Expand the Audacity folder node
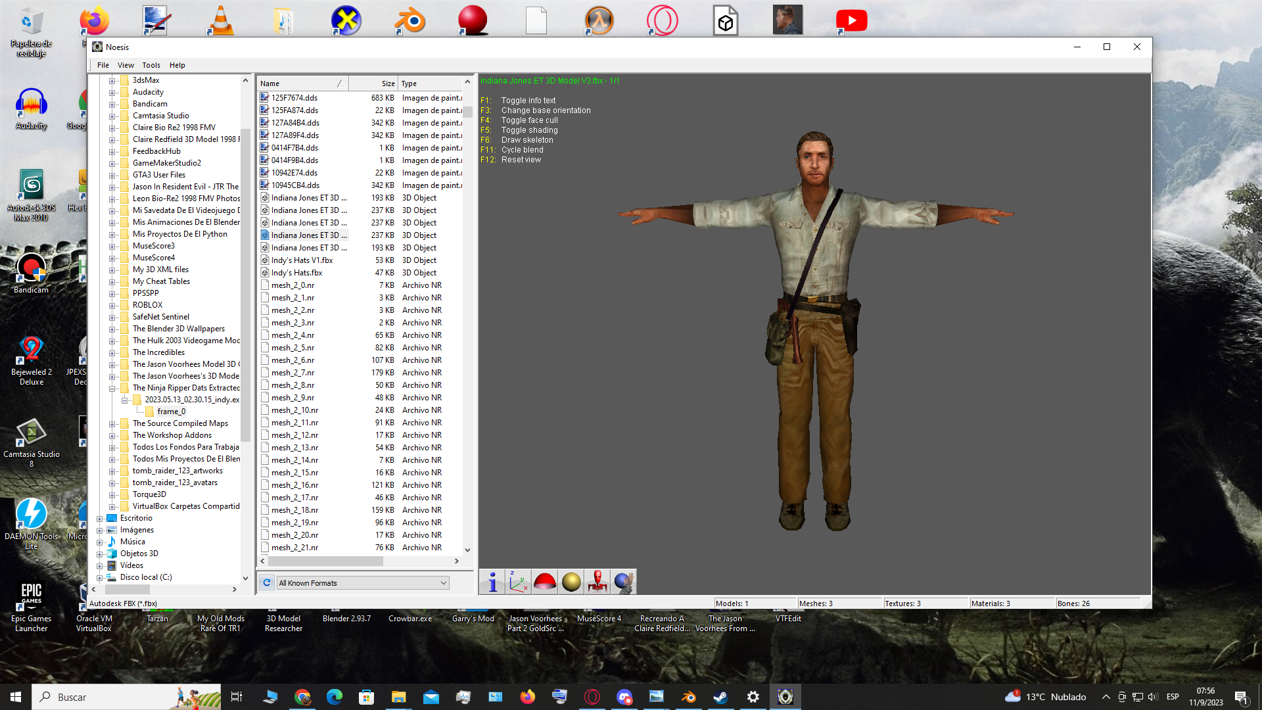This screenshot has height=710, width=1262. (x=112, y=92)
